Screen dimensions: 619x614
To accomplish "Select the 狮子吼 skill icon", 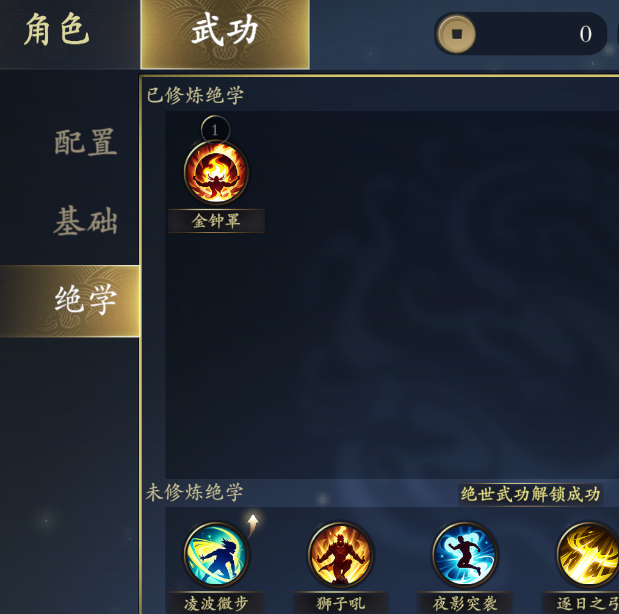I will coord(340,554).
